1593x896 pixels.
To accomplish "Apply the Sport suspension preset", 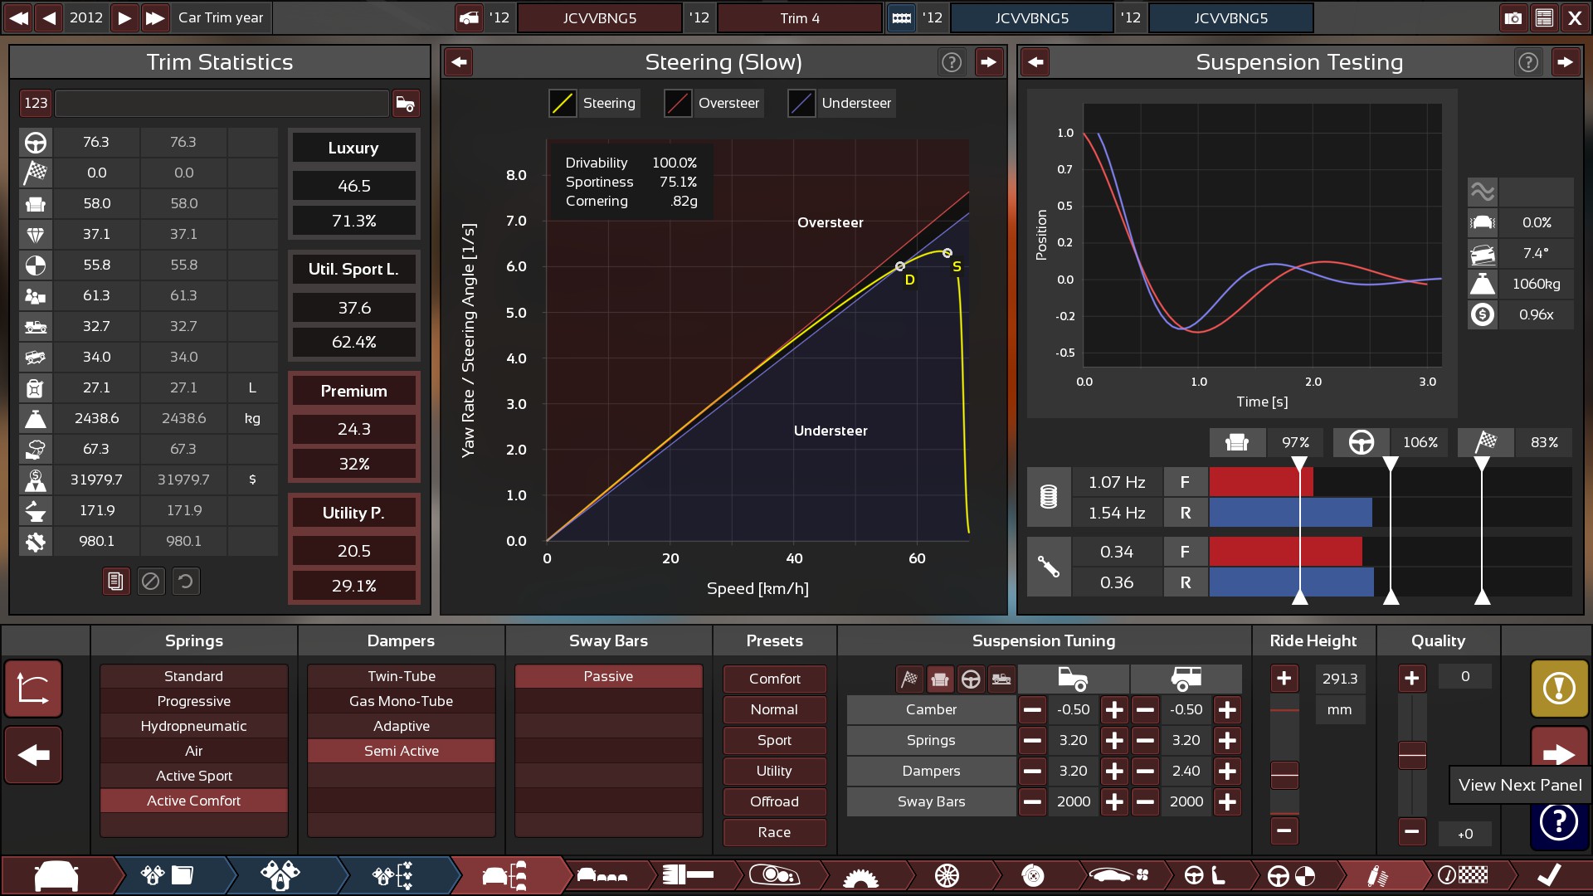I will (774, 740).
